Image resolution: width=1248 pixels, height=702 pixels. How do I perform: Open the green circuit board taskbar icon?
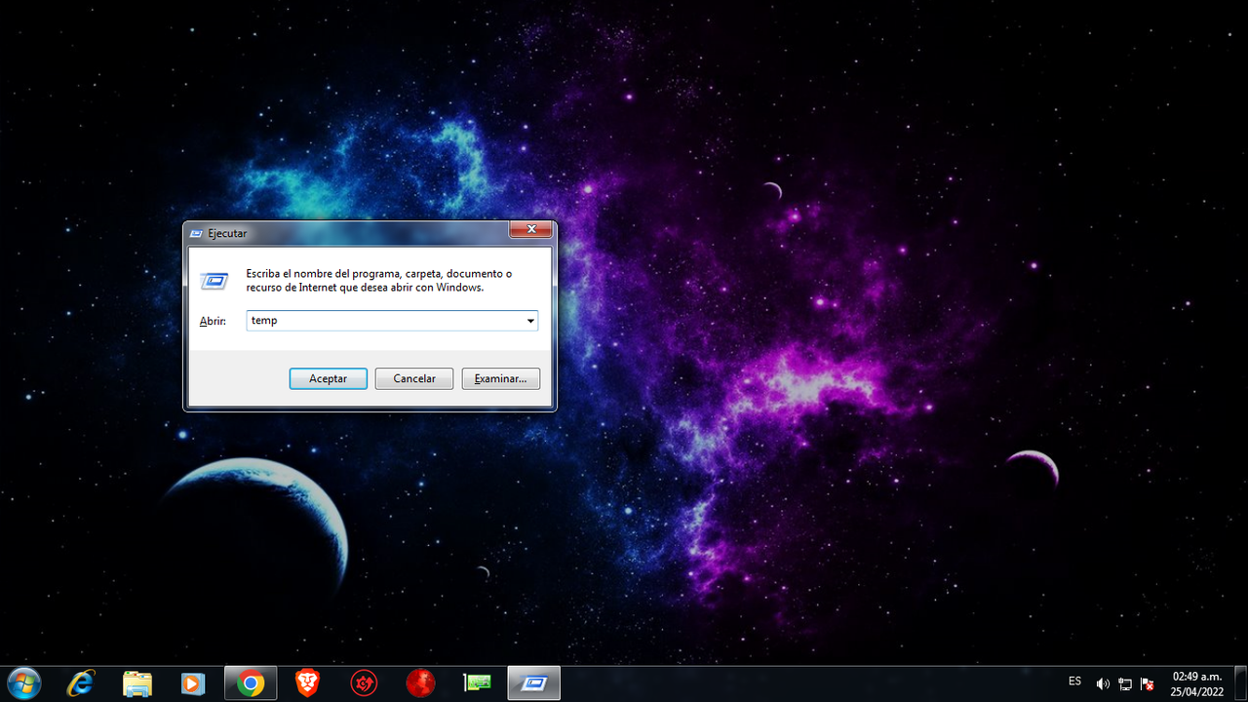pyautogui.click(x=477, y=683)
